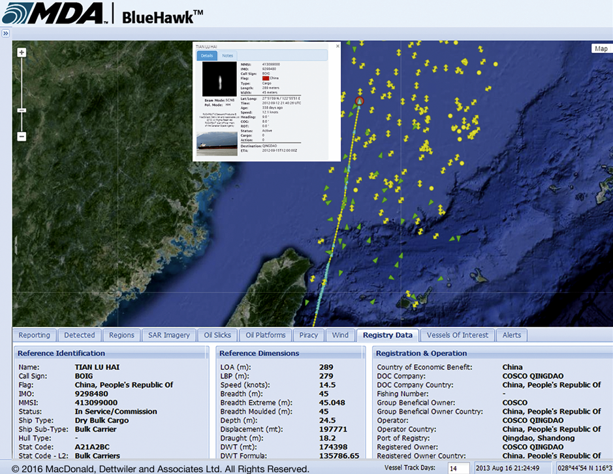Click the Stat Code value 'A21A2BC'
Image resolution: width=613 pixels, height=474 pixels.
[x=92, y=447]
